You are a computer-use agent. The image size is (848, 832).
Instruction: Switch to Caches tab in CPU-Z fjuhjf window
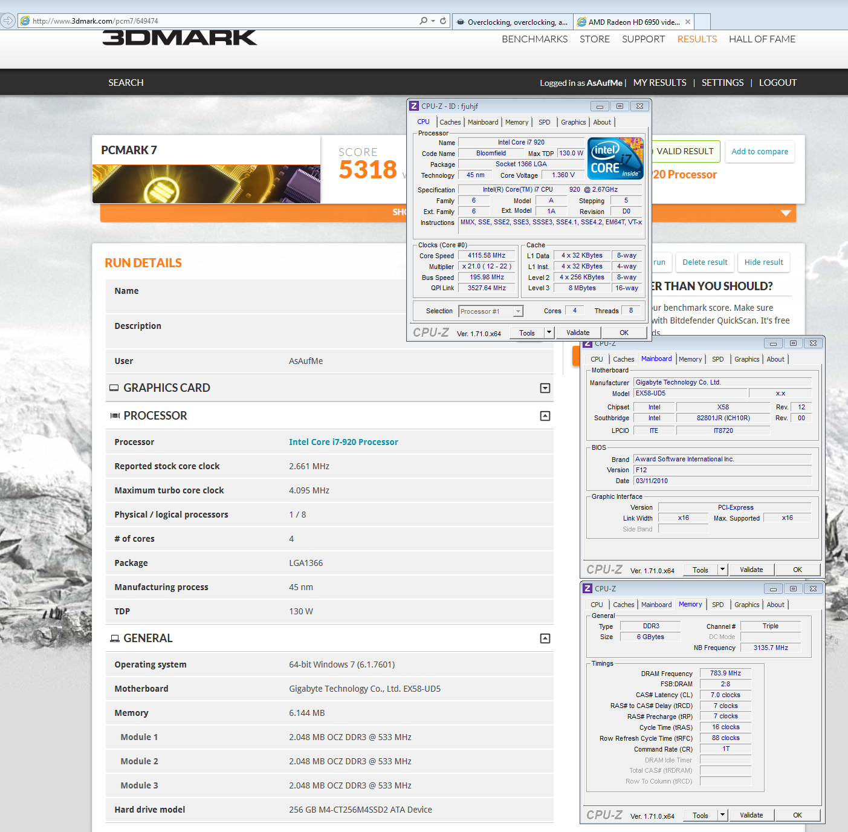coord(450,122)
